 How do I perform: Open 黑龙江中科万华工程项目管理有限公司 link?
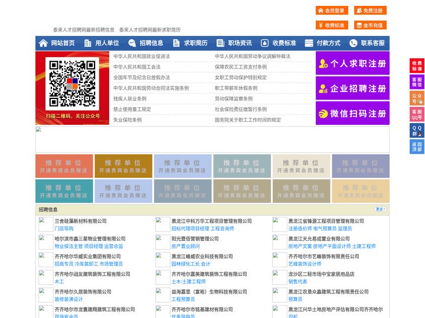212,221
